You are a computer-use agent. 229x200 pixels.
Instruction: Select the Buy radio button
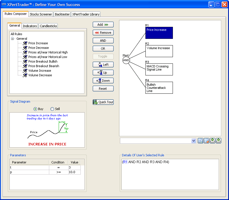pos(35,109)
